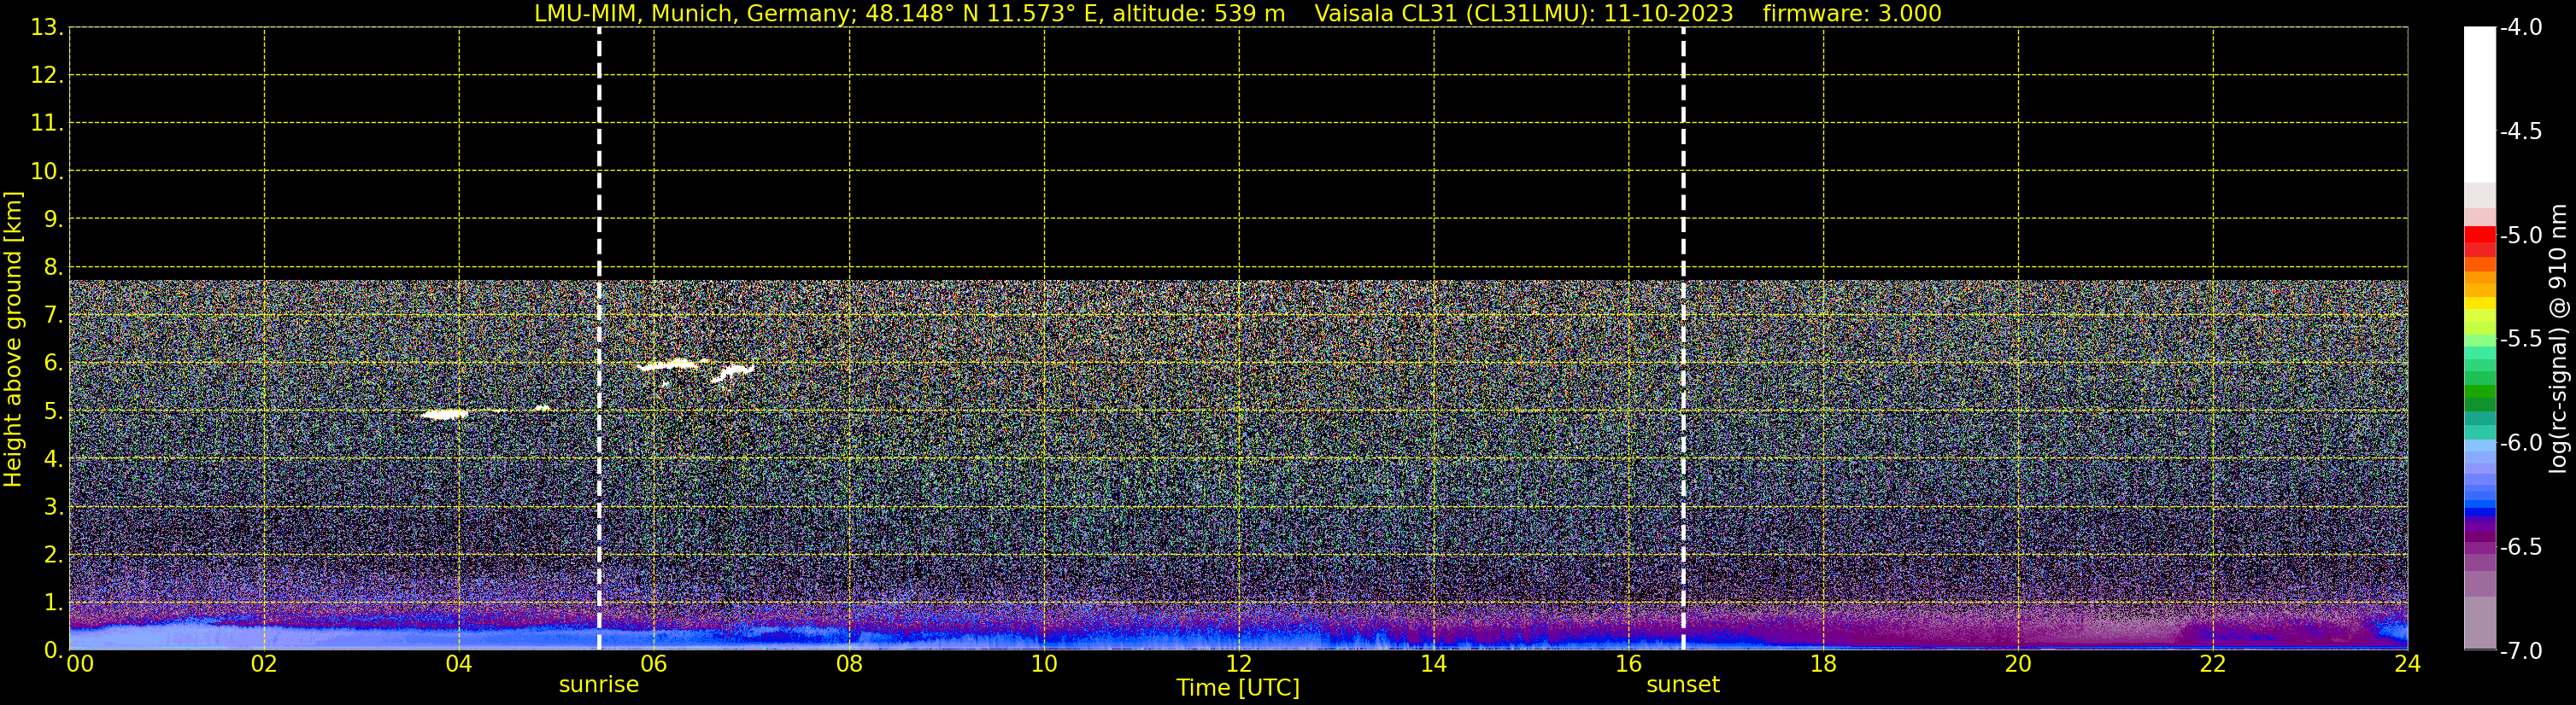Click the Time [UTC] axis label
The image size is (2576, 705).
pyautogui.click(x=1238, y=688)
